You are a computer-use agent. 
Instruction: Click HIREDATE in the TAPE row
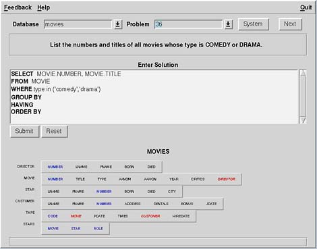(181, 216)
